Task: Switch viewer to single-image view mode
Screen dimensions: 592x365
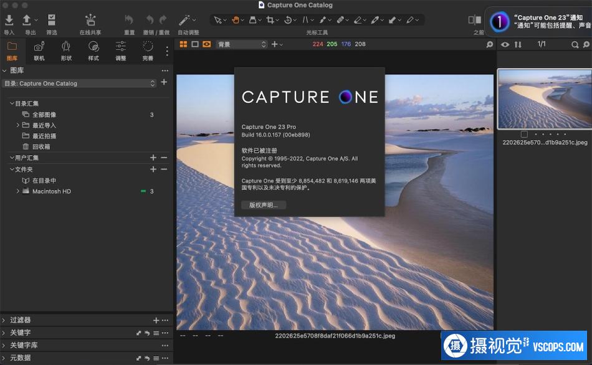Action: click(195, 44)
